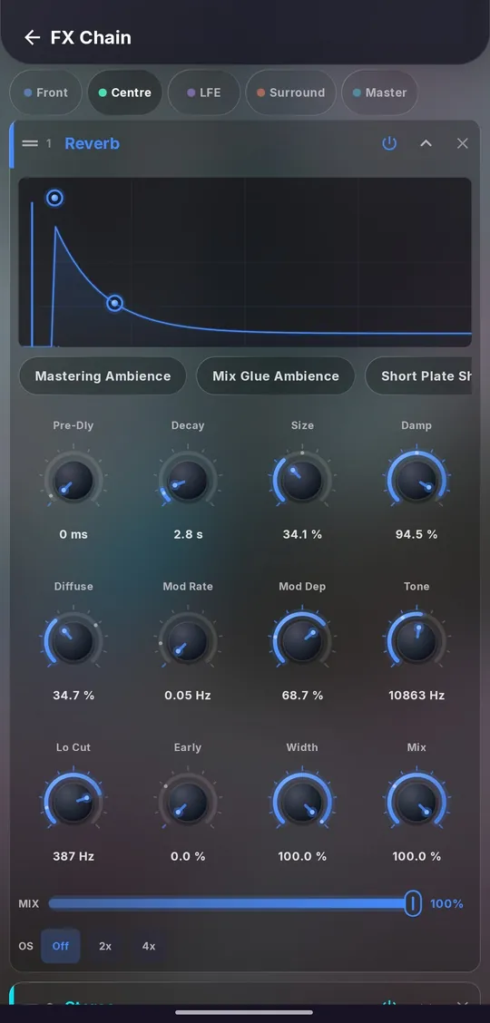The width and height of the screenshot is (490, 1023).
Task: Click the Diffuse knob
Action: [73, 641]
